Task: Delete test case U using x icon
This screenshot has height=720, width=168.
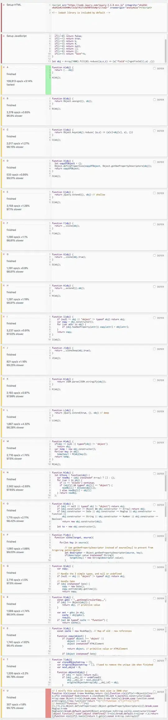Action: click(x=4, y=691)
